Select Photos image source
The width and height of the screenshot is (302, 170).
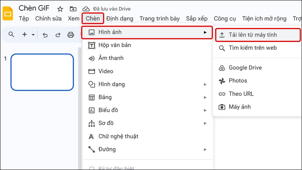click(258, 81)
